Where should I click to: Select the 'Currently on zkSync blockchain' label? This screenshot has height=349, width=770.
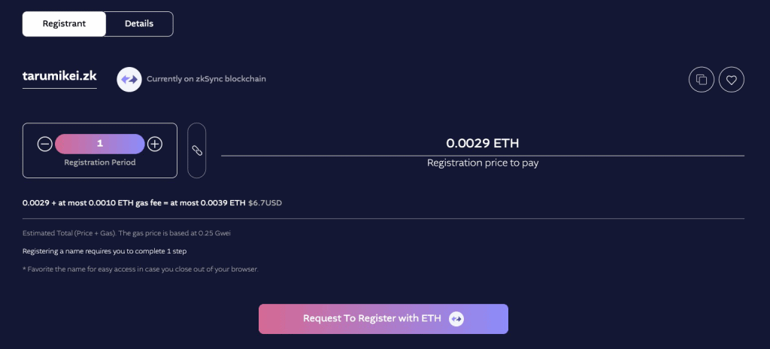206,79
